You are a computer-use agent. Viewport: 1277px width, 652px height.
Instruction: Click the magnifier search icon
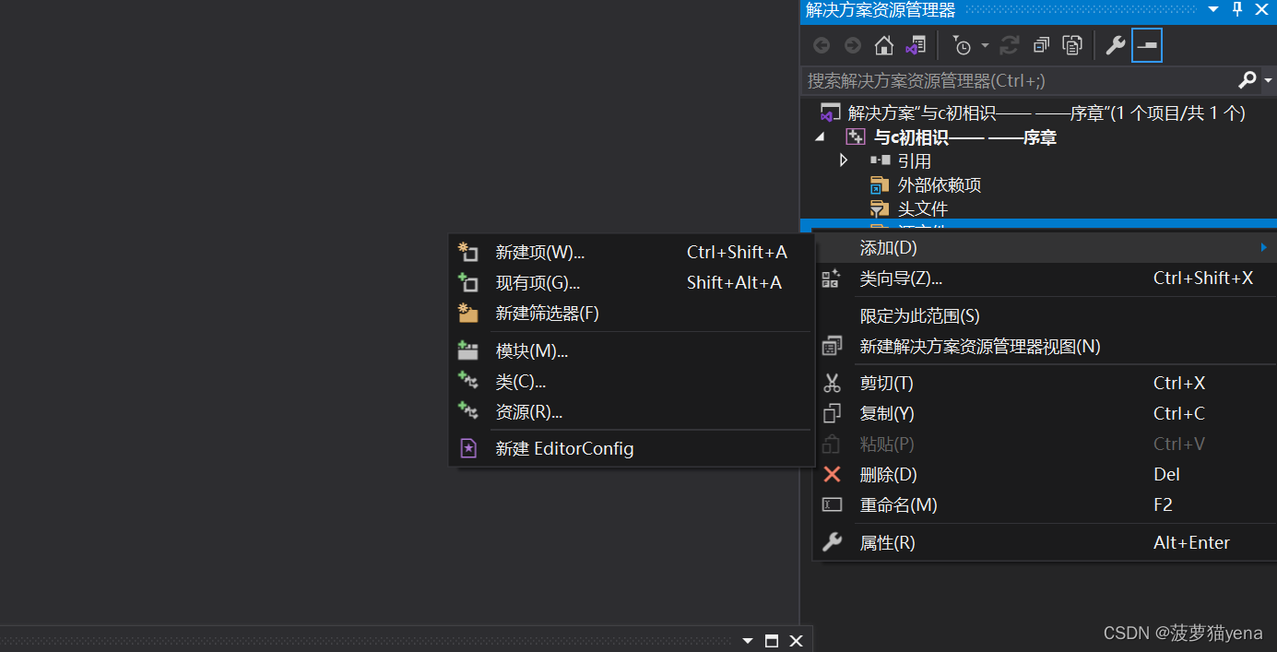pyautogui.click(x=1247, y=80)
